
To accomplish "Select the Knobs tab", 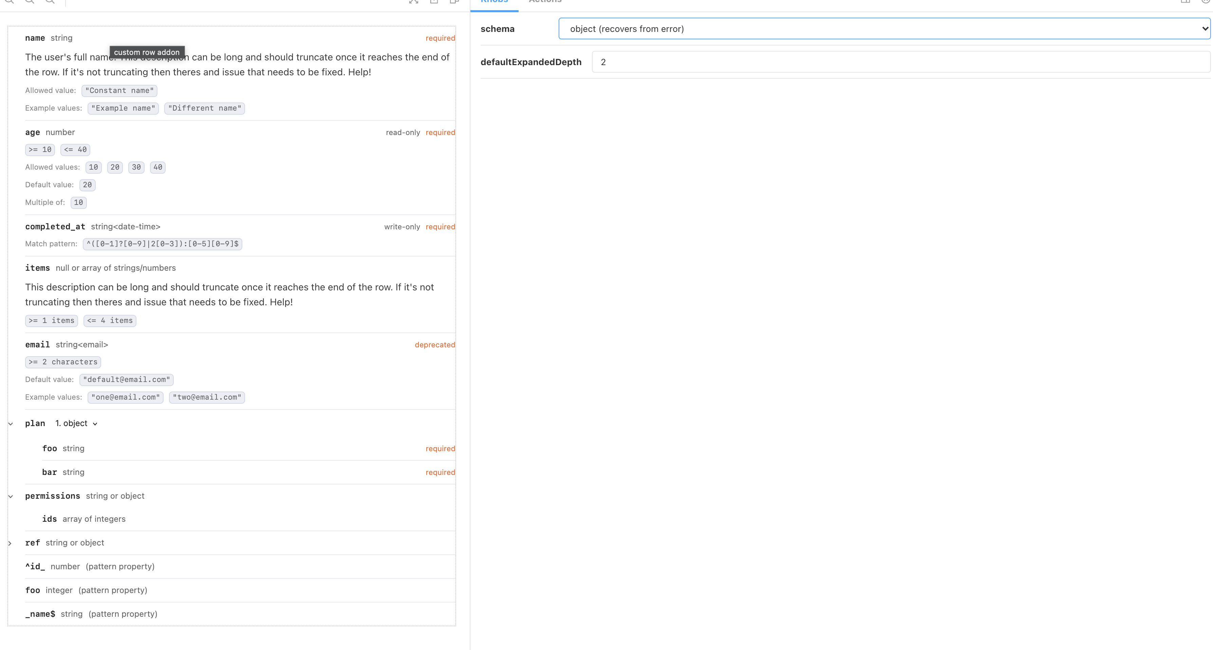I will point(494,2).
